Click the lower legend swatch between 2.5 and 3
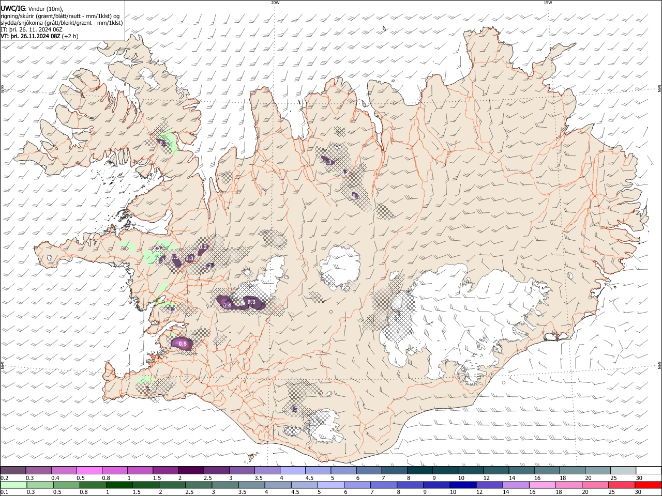The image size is (662, 496). click(199, 485)
